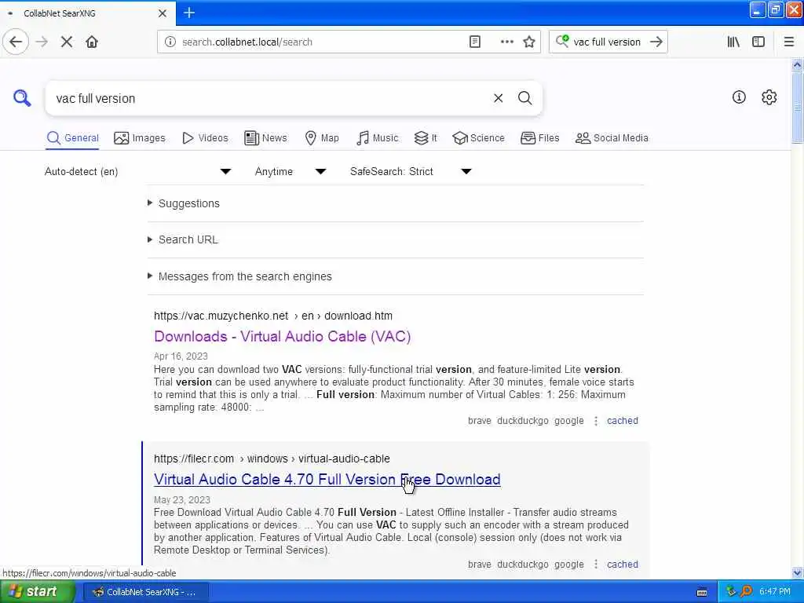Open the filecr result options dots

pyautogui.click(x=595, y=564)
